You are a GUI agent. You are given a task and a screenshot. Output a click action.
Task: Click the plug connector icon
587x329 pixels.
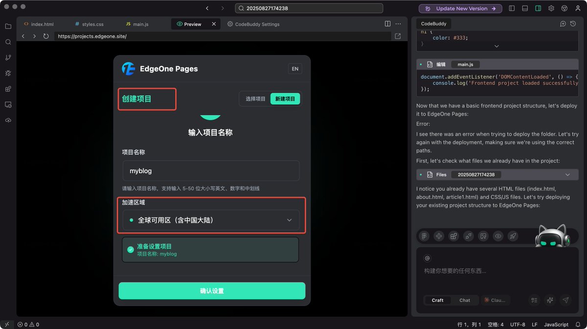[x=469, y=236]
